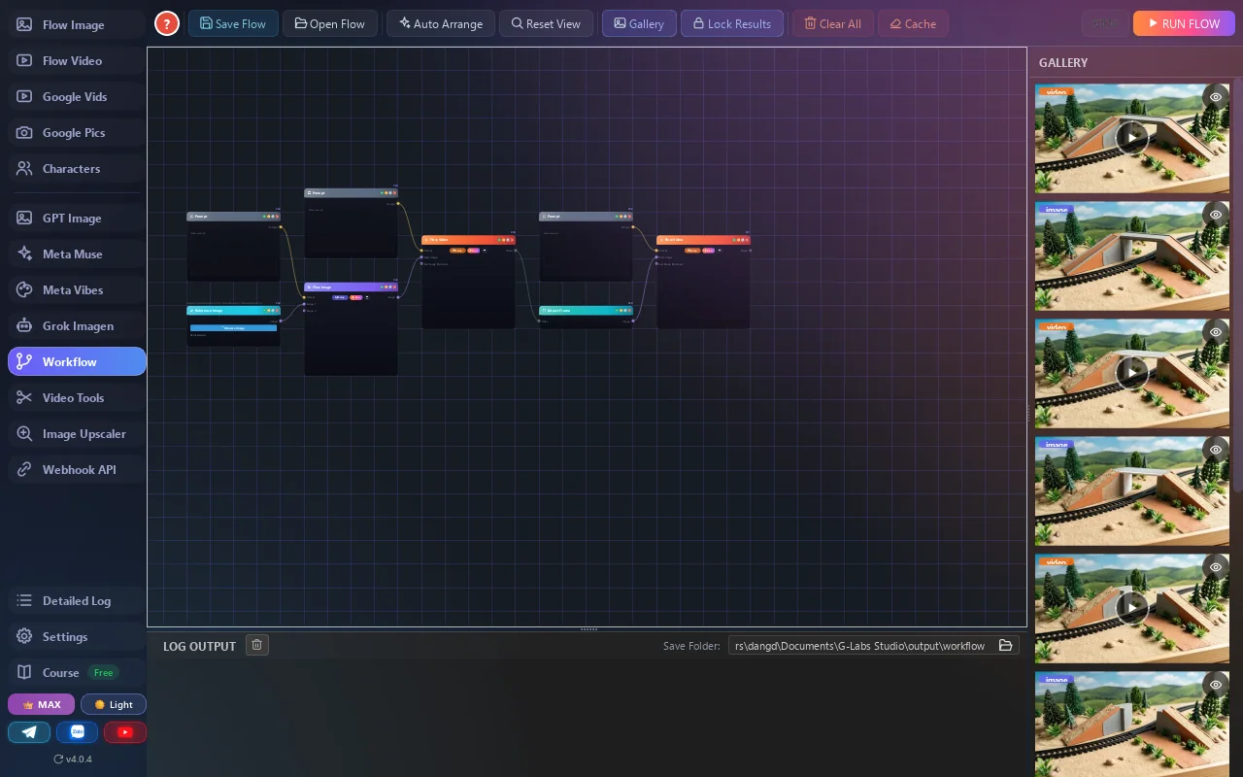Toggle Lock Results in the toolbar
The height and width of the screenshot is (777, 1243).
coord(732,23)
